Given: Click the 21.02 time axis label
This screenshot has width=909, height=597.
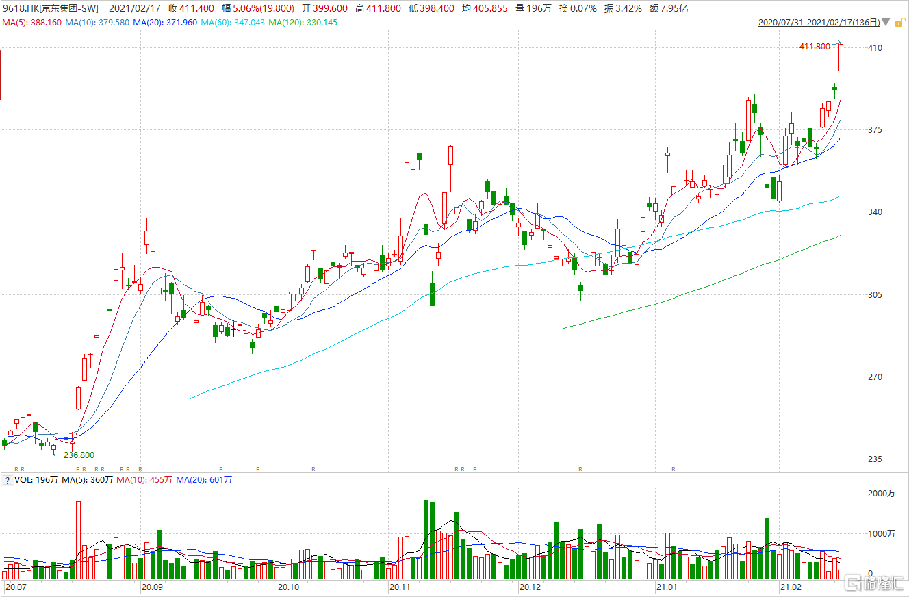Looking at the screenshot, I should (791, 587).
